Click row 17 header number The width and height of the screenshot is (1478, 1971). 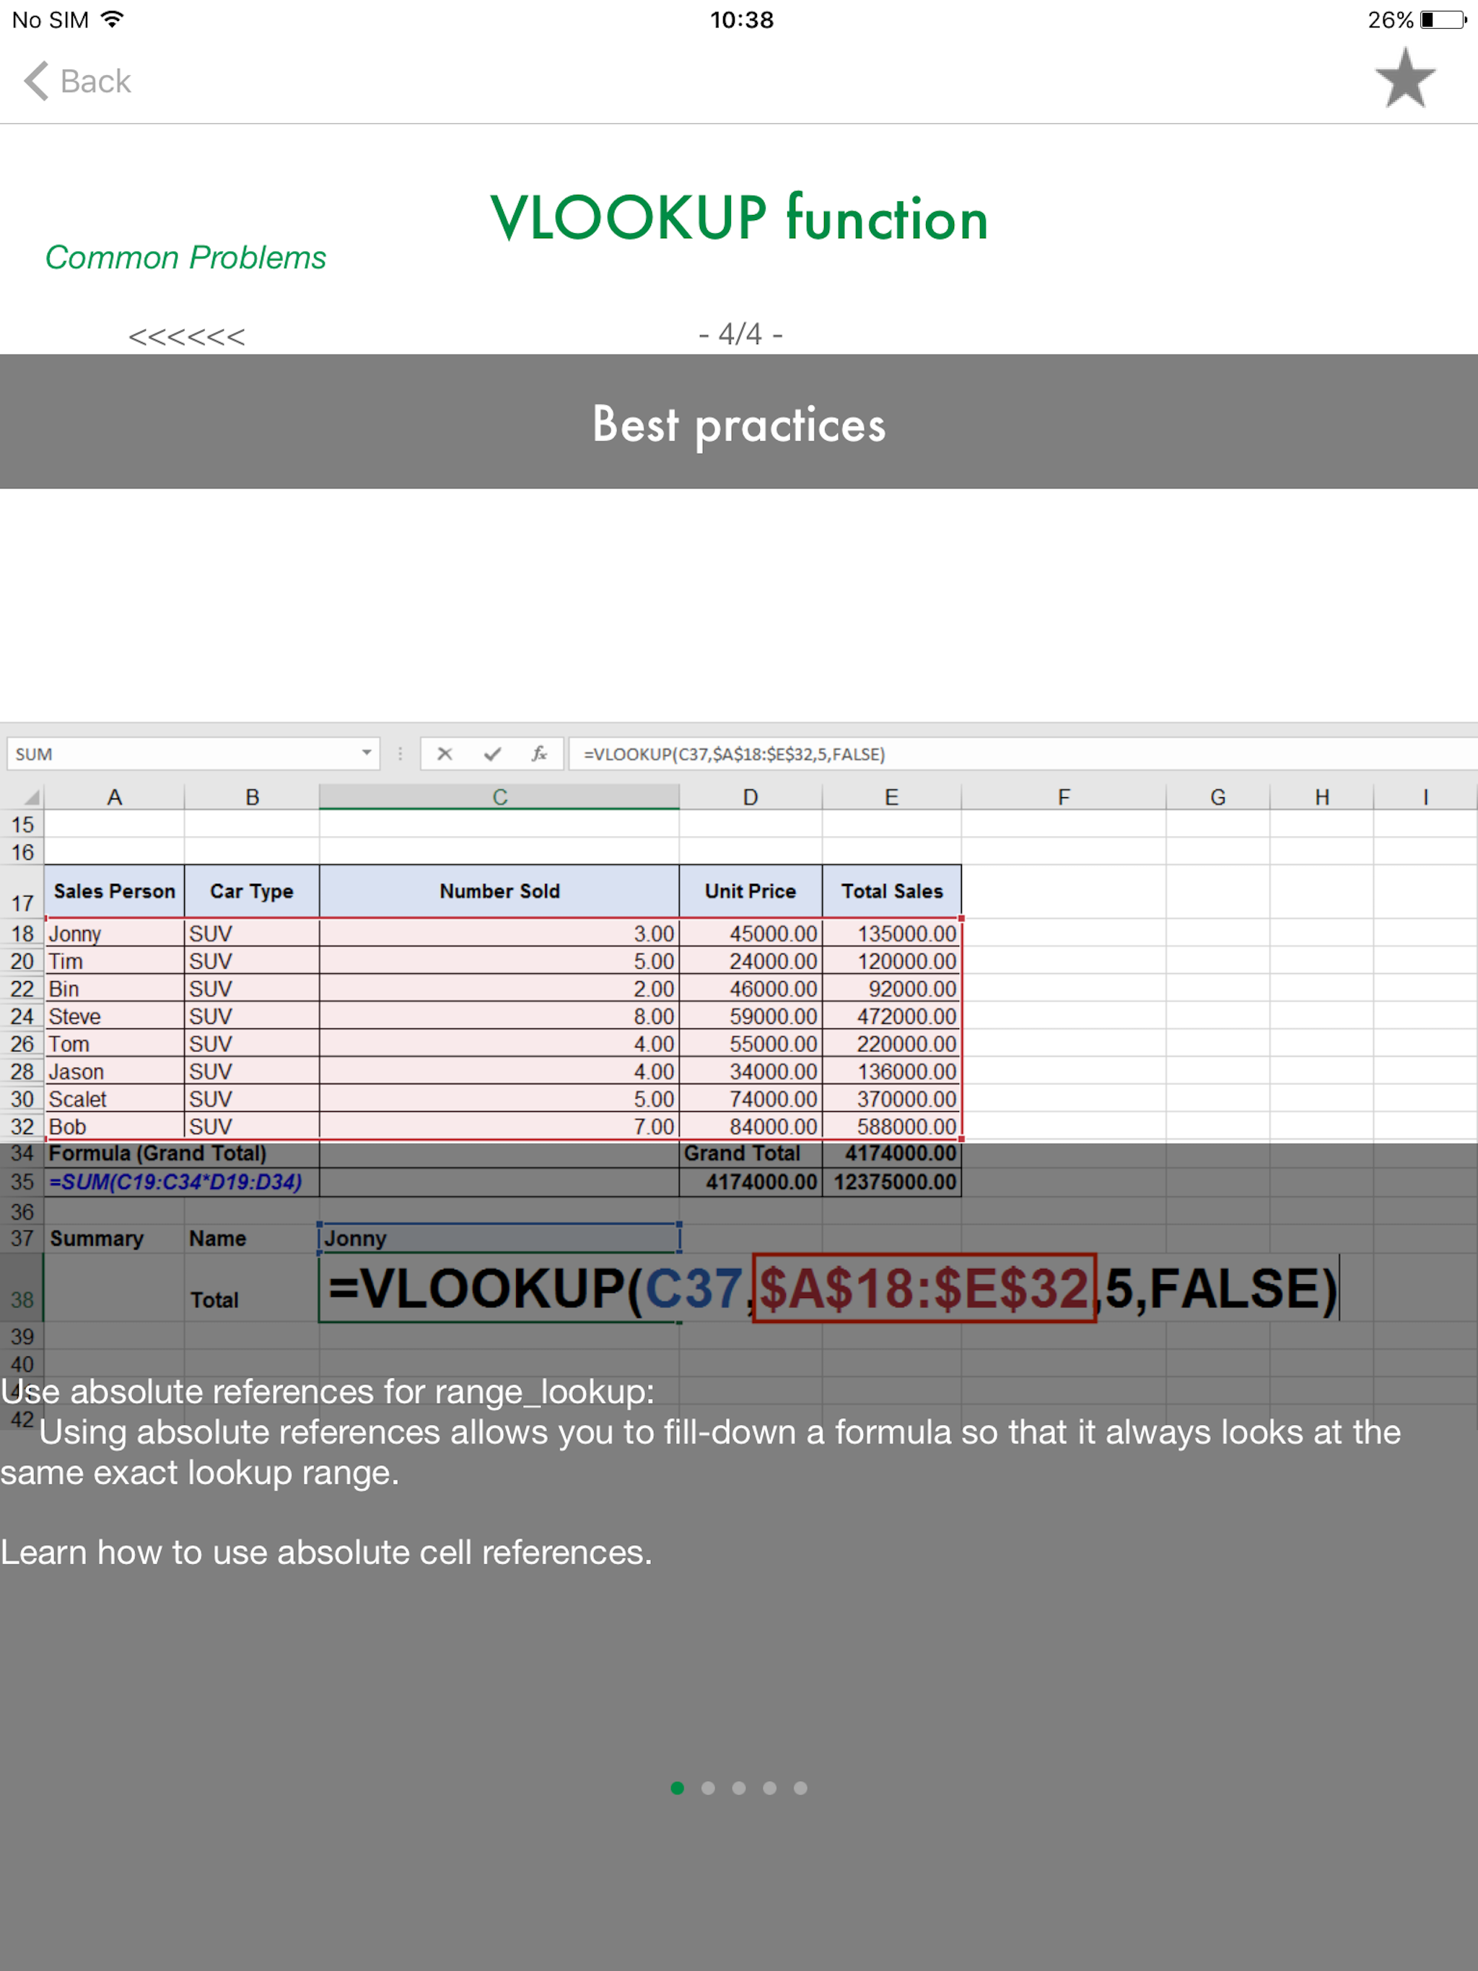(22, 903)
